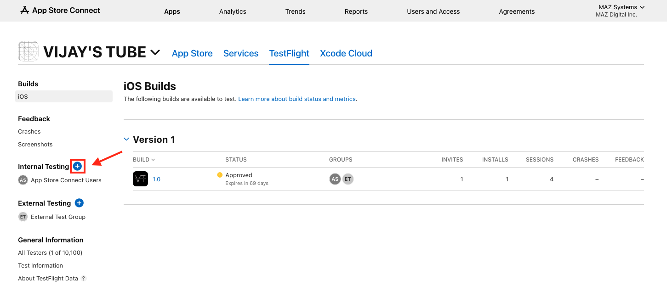Open Learn more about build status link
This screenshot has width=667, height=291.
pos(297,99)
